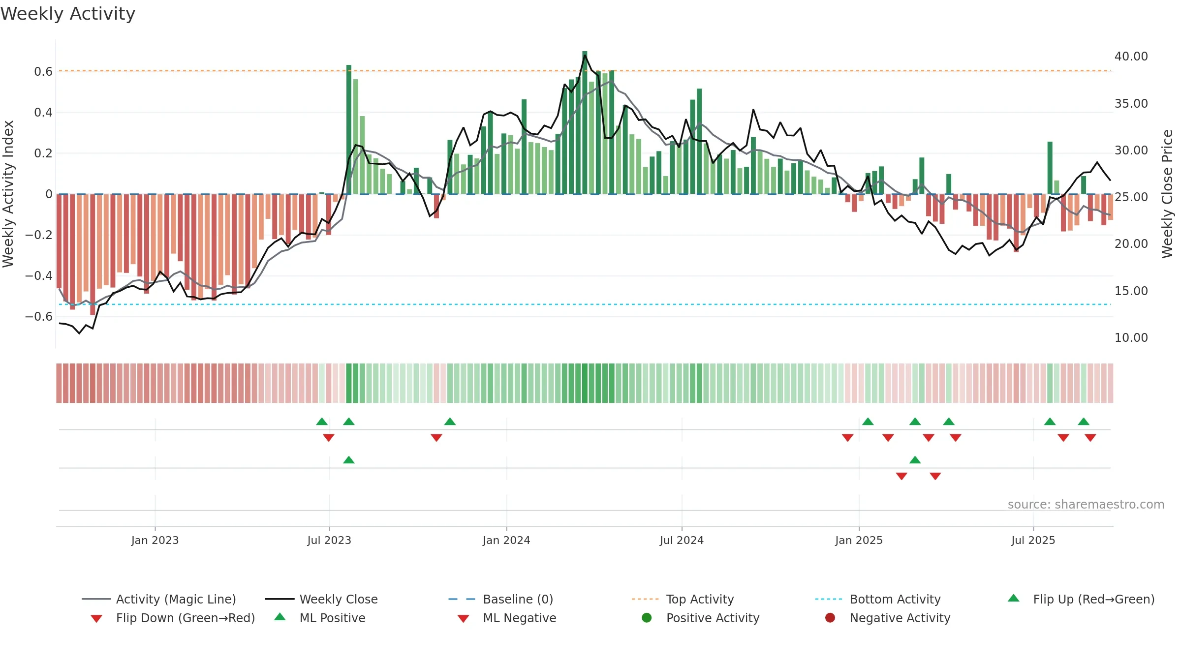This screenshot has width=1181, height=664.
Task: Toggle the Baseline (0) legend entry
Action: [501, 599]
